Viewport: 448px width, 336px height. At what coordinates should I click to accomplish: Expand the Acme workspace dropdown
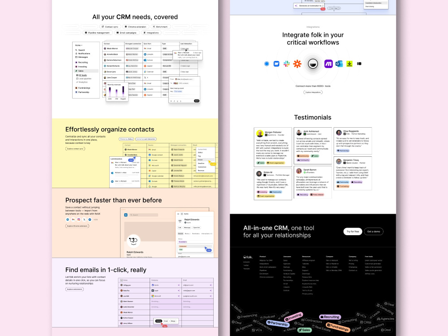pos(79,45)
